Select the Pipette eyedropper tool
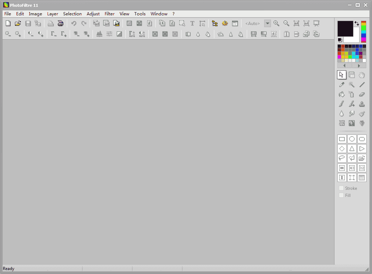This screenshot has height=274, width=372. tap(342, 85)
